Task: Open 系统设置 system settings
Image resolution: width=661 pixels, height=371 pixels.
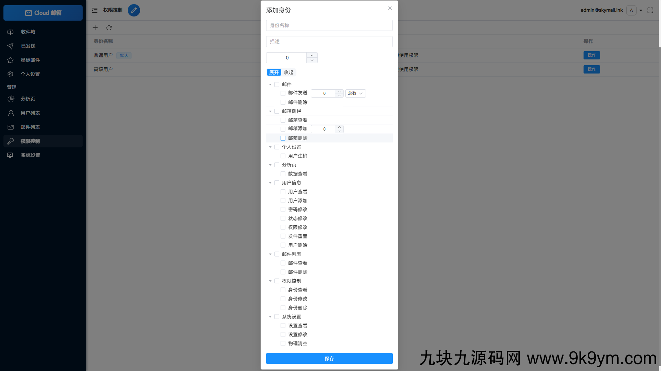Action: click(x=31, y=155)
